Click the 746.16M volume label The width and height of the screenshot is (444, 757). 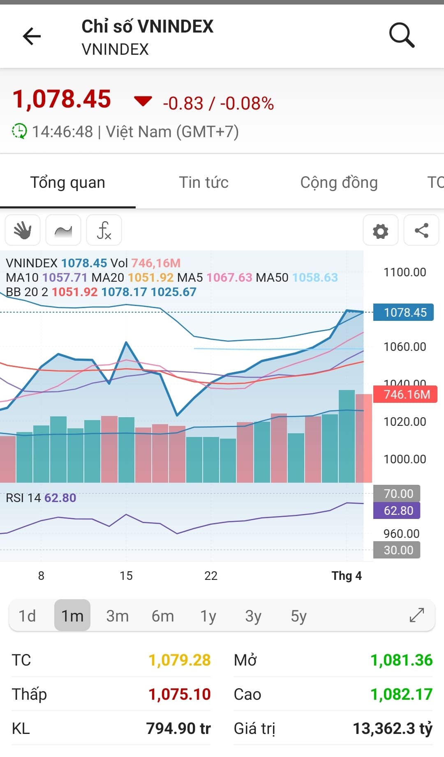click(405, 395)
